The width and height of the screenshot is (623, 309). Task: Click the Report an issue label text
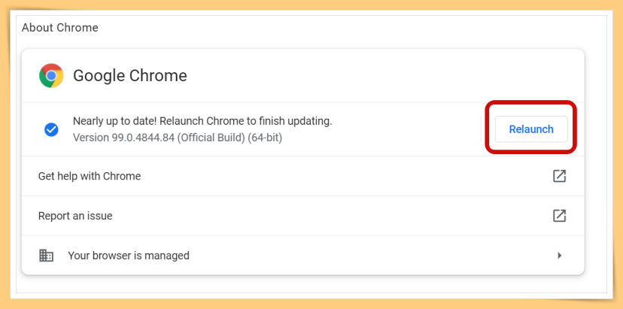pos(75,216)
